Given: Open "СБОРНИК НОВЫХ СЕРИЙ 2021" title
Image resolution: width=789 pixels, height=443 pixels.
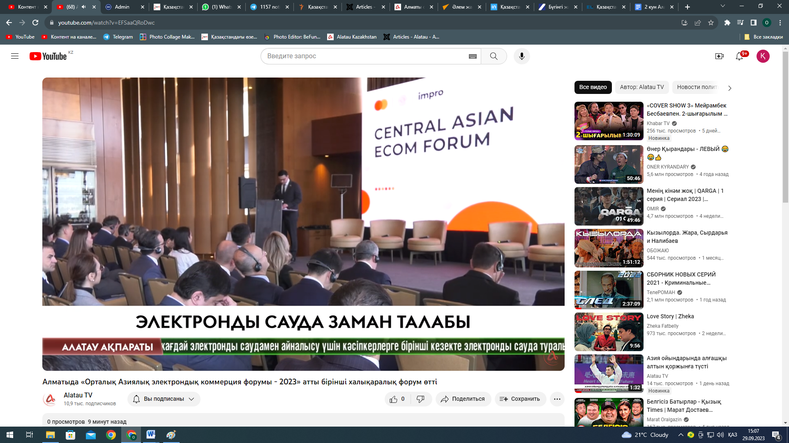Looking at the screenshot, I should click(681, 279).
